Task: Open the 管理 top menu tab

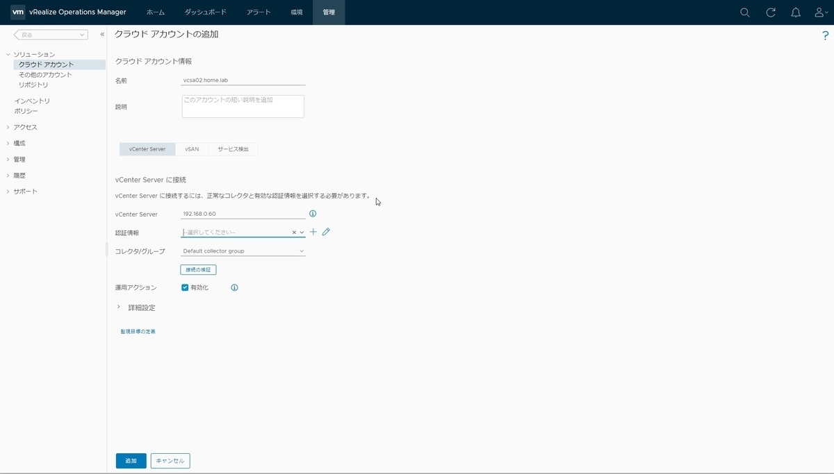Action: tap(329, 12)
